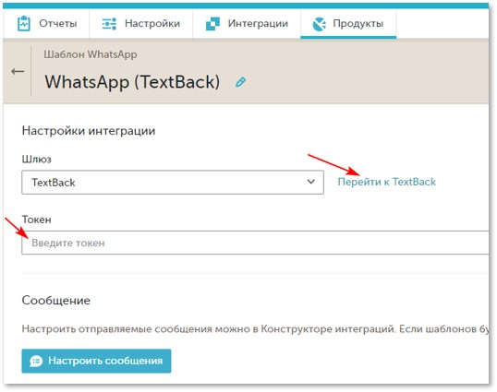Click the Продукты pie-chart icon
The height and width of the screenshot is (392, 497).
click(319, 24)
